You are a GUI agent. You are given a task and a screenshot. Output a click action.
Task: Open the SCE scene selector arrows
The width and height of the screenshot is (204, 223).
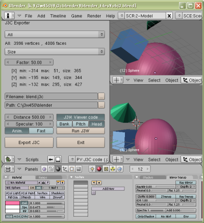pos(179,16)
